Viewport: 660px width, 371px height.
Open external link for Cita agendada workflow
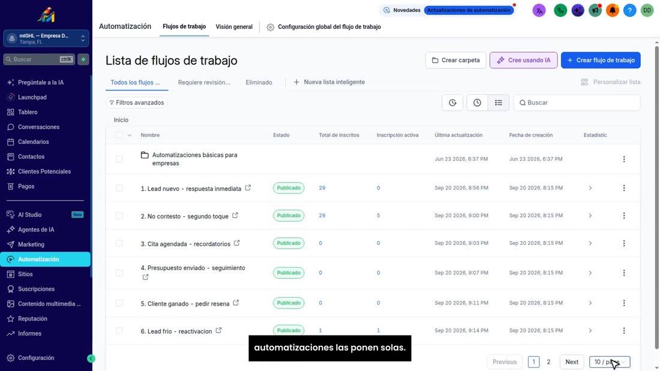pos(236,243)
